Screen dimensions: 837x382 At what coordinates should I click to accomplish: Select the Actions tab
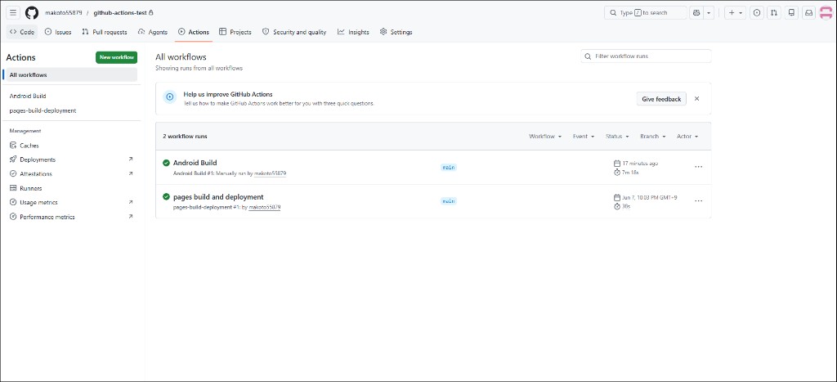click(194, 32)
